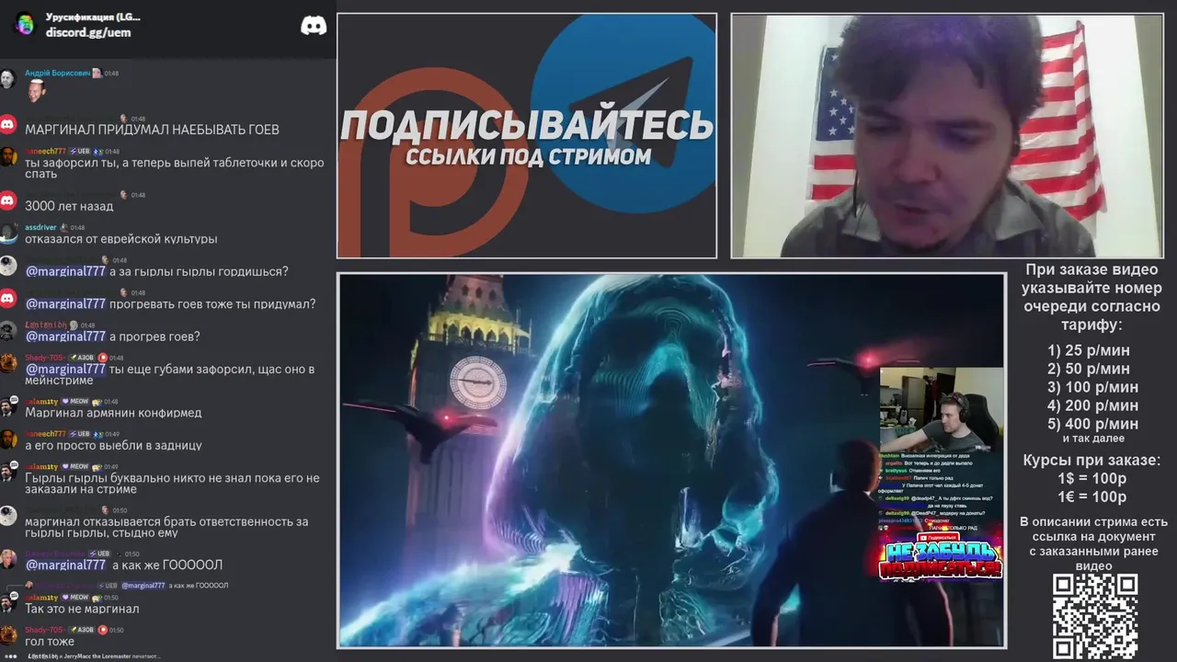Open the discord.gg/uem invite link
This screenshot has width=1177, height=662.
[x=88, y=32]
